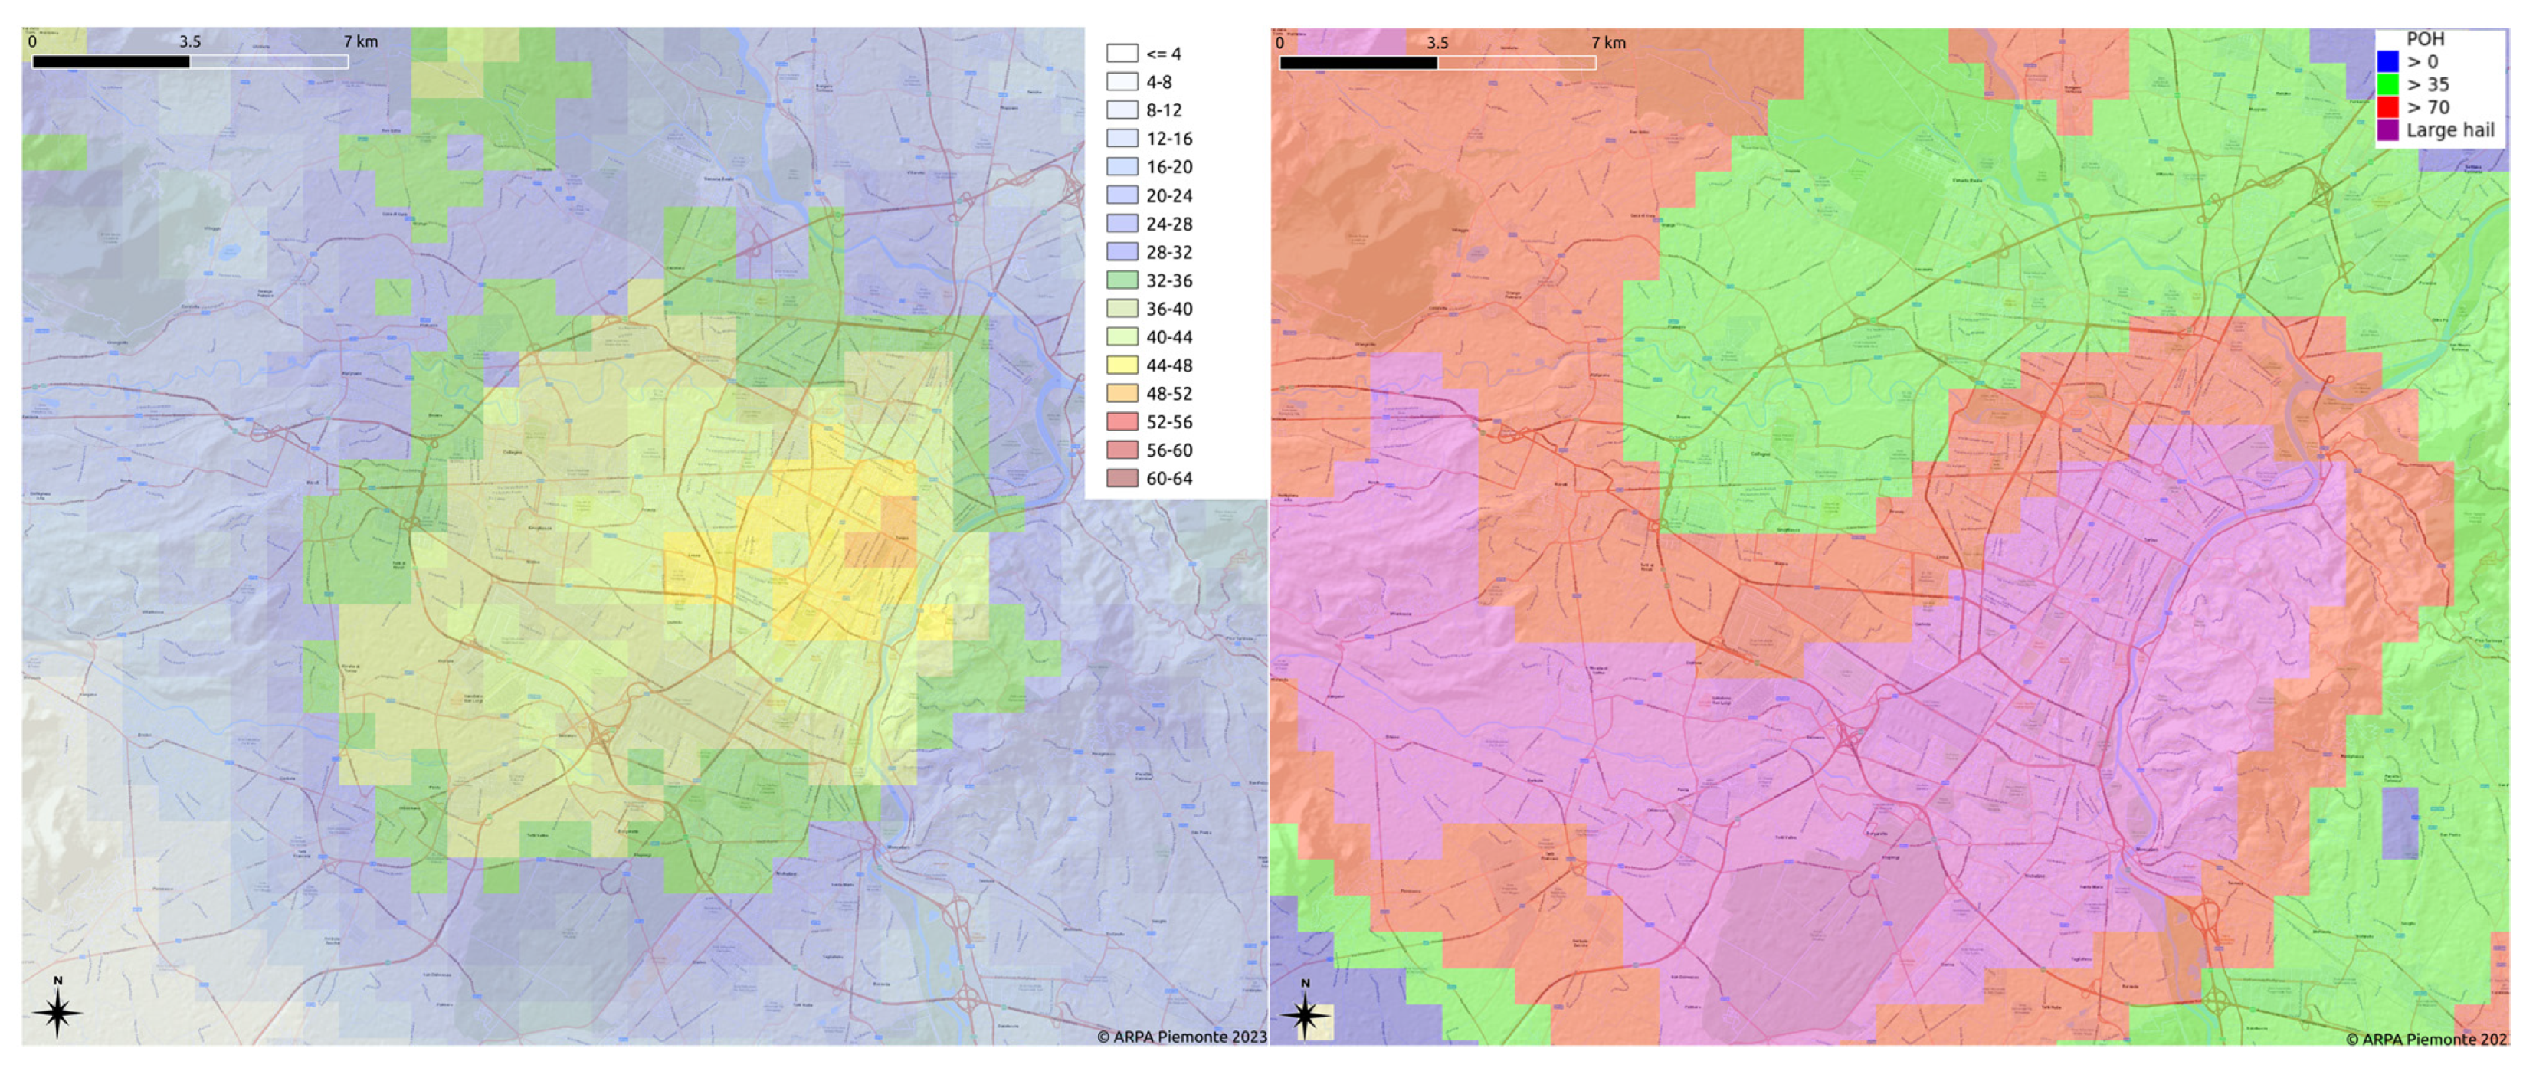Select the 60-64 dark red legend swatch

coord(1122,478)
